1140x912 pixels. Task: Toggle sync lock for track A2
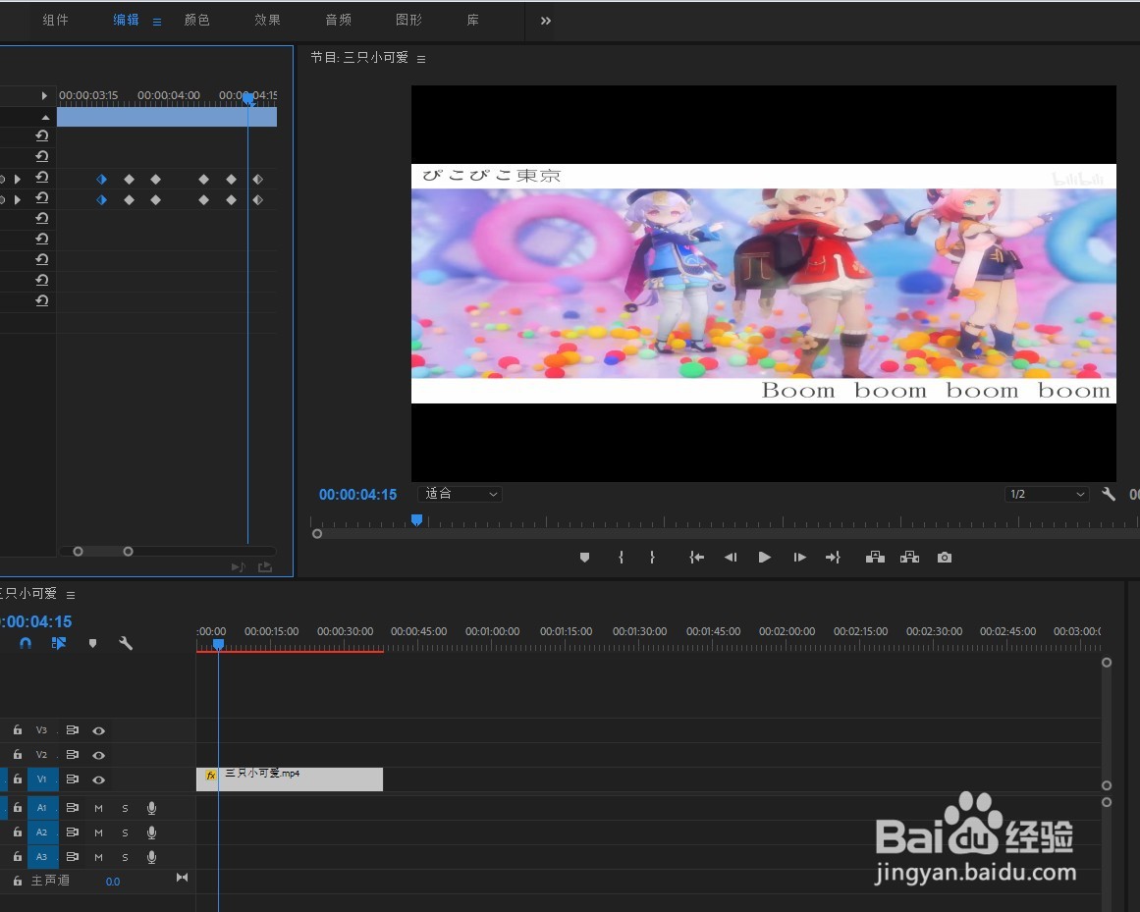[72, 832]
